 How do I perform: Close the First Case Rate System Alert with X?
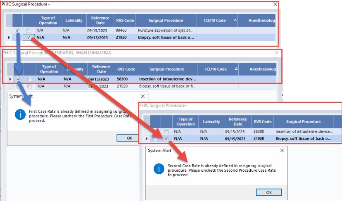click(x=142, y=96)
